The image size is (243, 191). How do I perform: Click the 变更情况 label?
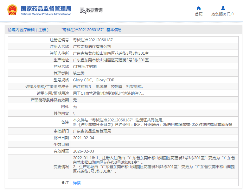point(61,167)
